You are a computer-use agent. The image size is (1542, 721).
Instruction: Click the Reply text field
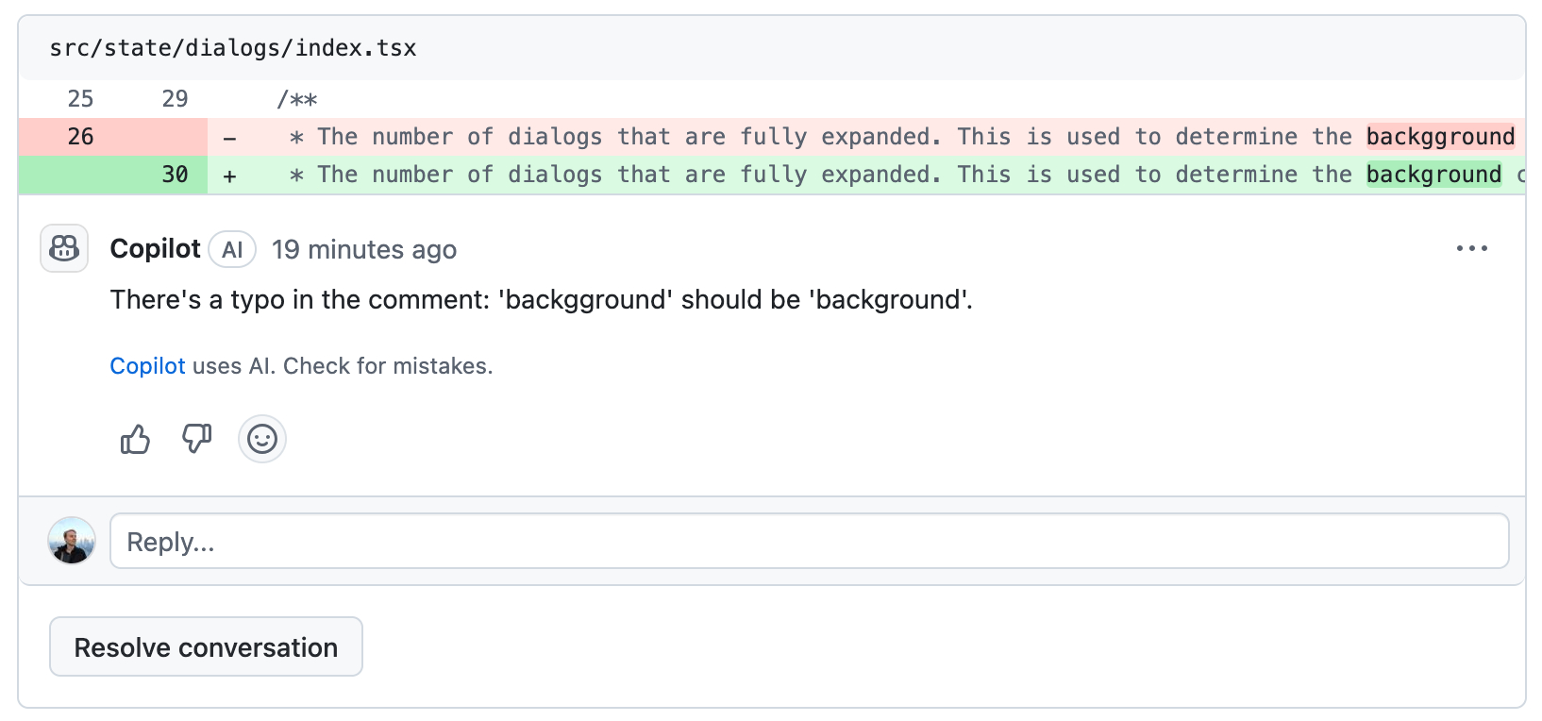click(x=809, y=541)
